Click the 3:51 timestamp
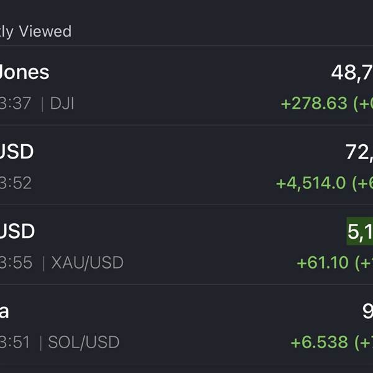This screenshot has width=373, height=373. click(x=16, y=342)
